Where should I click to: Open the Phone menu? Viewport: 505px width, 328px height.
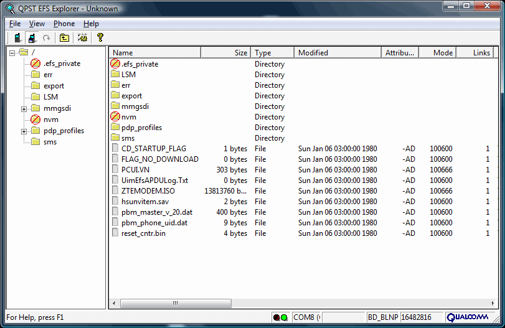pyautogui.click(x=64, y=24)
